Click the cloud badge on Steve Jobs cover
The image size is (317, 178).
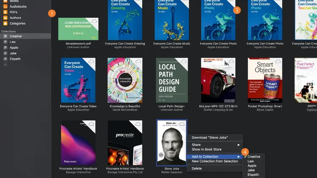pos(183,123)
